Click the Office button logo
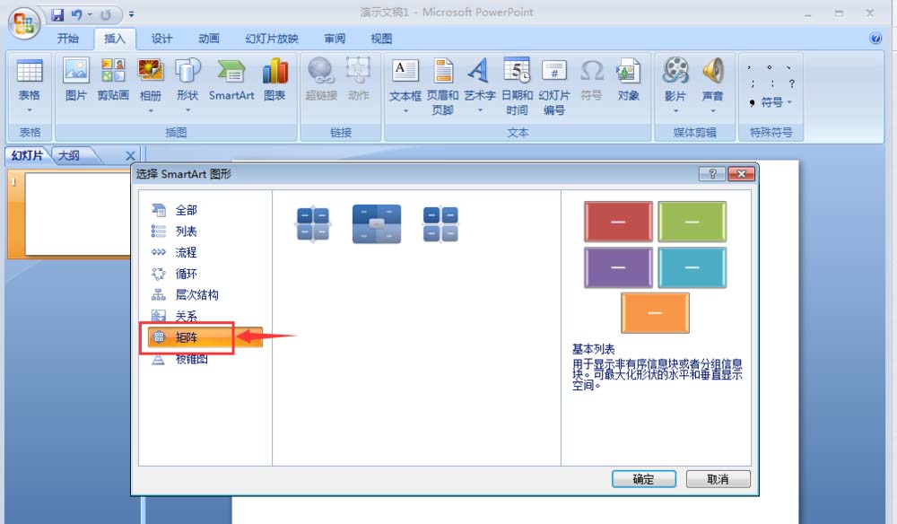 tap(24, 23)
